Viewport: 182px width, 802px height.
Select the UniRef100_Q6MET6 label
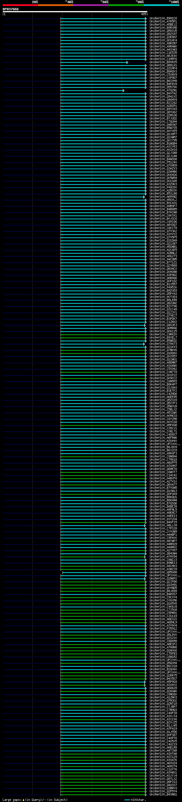(x=163, y=469)
